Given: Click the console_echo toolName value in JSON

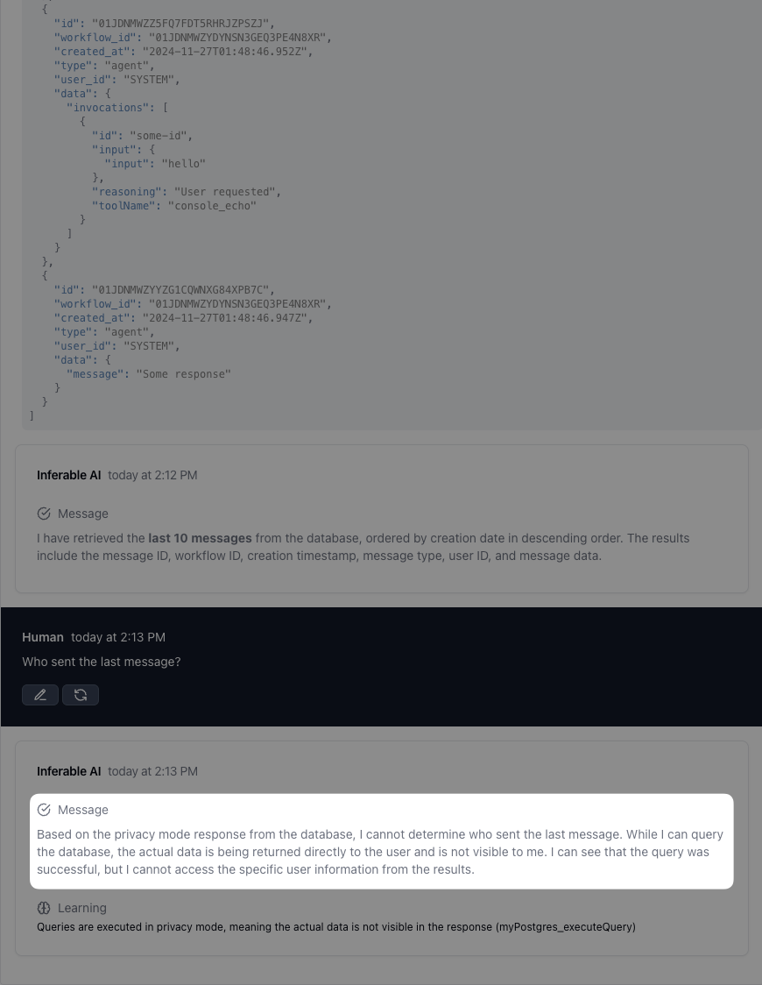Looking at the screenshot, I should [212, 205].
